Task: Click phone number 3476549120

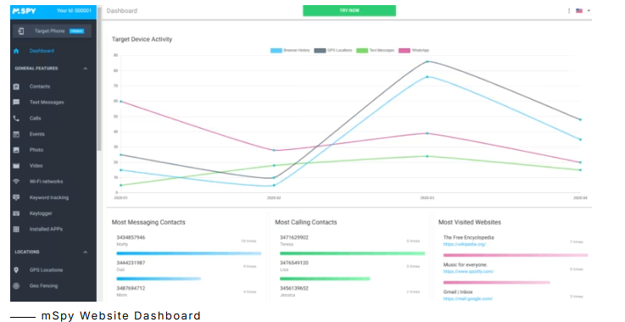Action: (294, 263)
